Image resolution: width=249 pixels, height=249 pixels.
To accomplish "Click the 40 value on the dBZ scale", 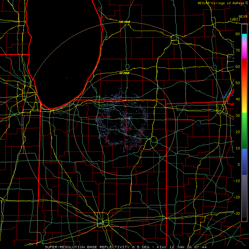I will (238, 99).
